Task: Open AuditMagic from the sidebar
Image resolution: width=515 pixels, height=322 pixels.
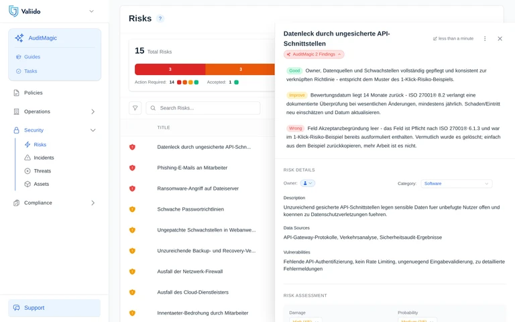Action: point(42,38)
